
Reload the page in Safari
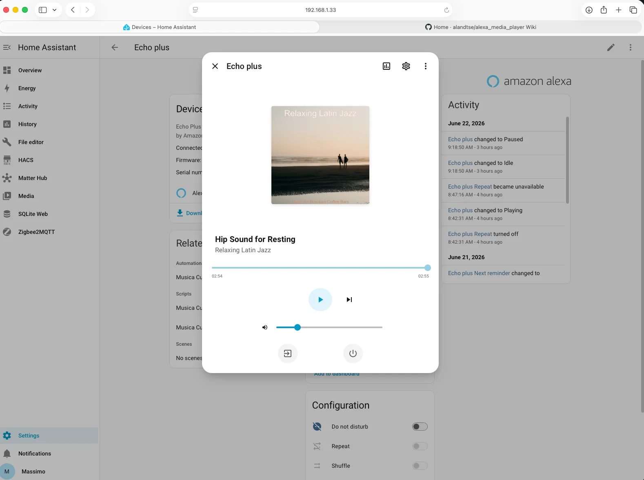446,10
